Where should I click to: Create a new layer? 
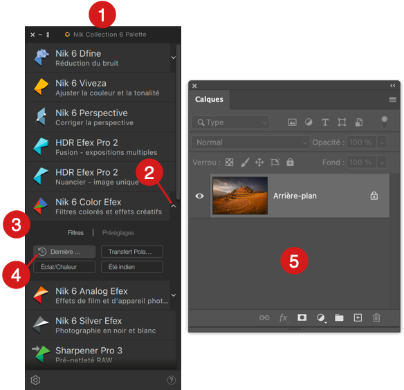point(358,317)
